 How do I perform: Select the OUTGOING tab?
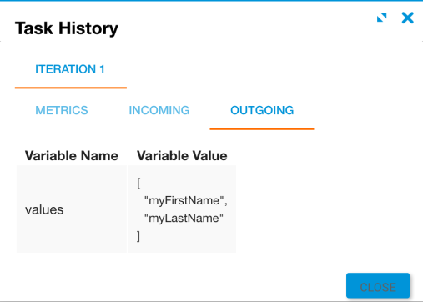(262, 110)
